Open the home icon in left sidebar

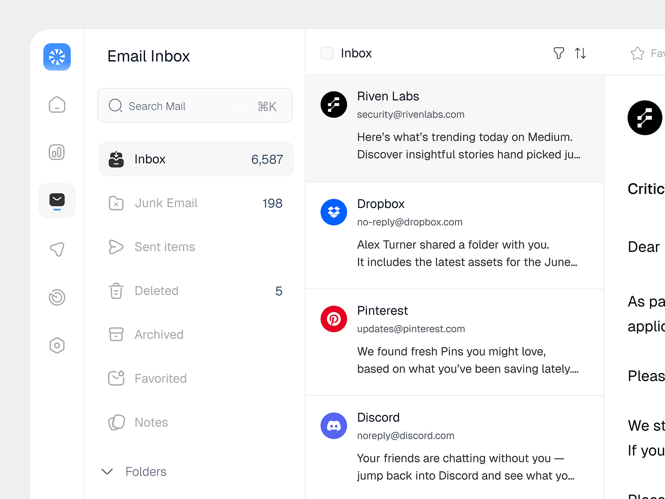click(57, 105)
